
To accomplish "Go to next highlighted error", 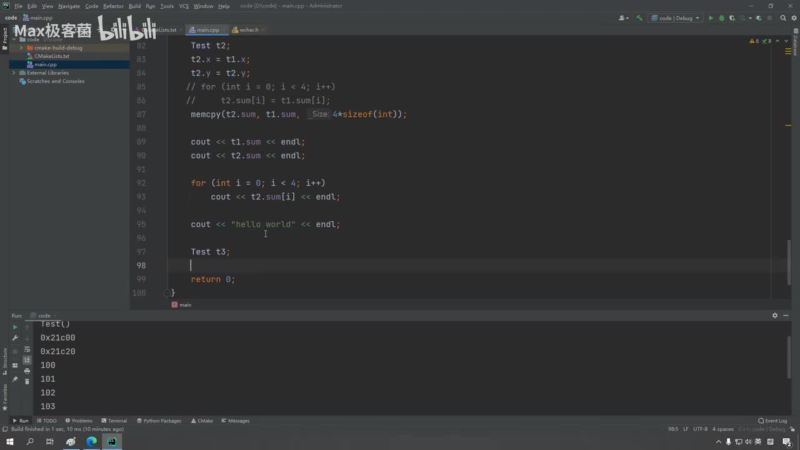I will tap(785, 41).
